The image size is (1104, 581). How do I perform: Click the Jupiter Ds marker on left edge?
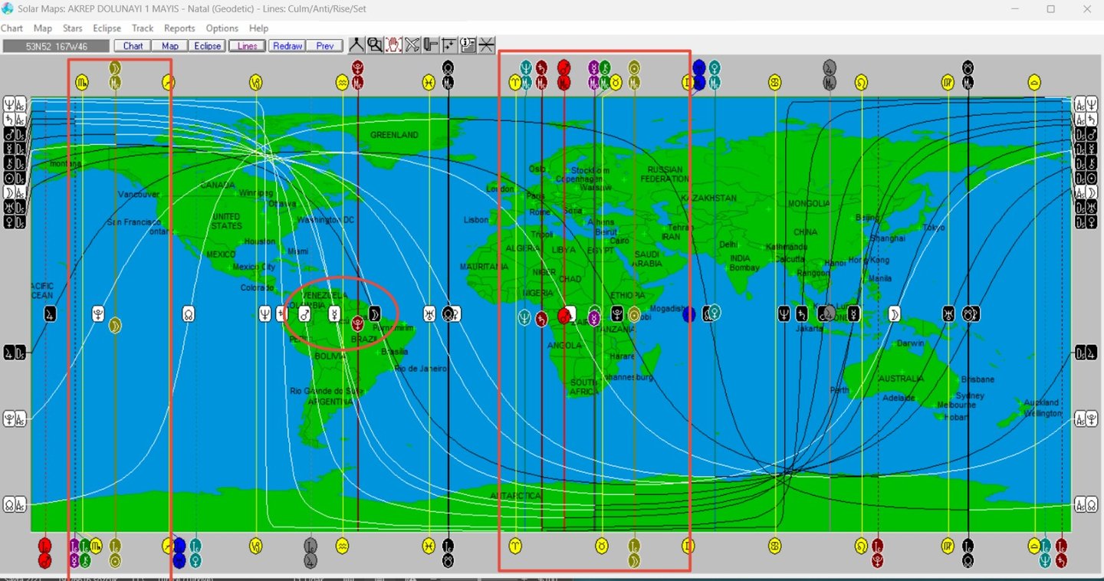[x=14, y=353]
